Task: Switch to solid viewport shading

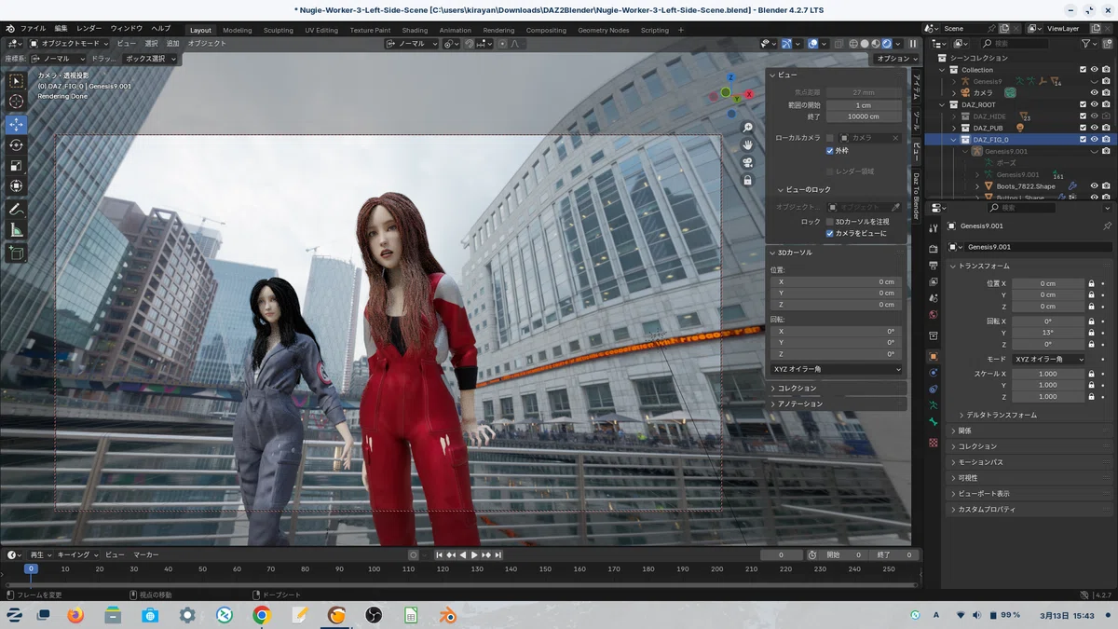Action: coord(866,44)
